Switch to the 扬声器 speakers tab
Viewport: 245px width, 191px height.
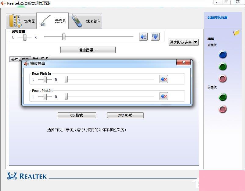[x=21, y=21]
